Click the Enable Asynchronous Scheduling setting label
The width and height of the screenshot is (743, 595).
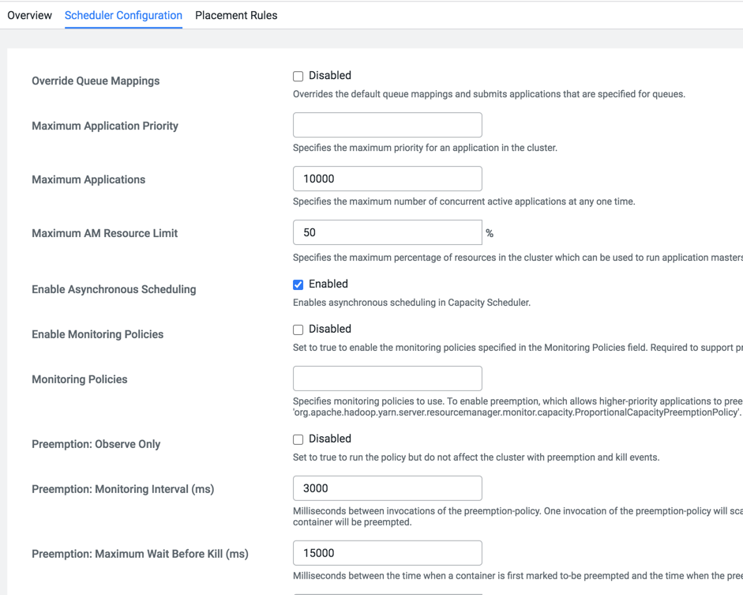(x=114, y=289)
